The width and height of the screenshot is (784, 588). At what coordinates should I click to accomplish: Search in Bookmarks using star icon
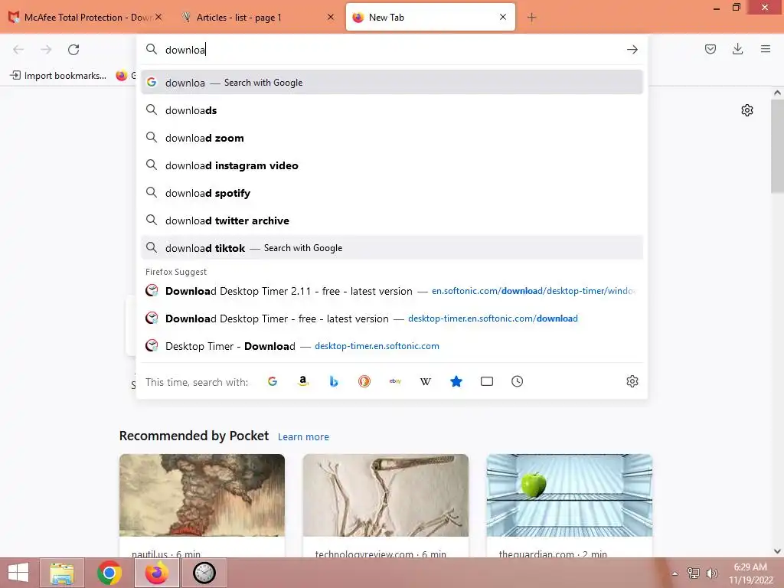coord(456,381)
